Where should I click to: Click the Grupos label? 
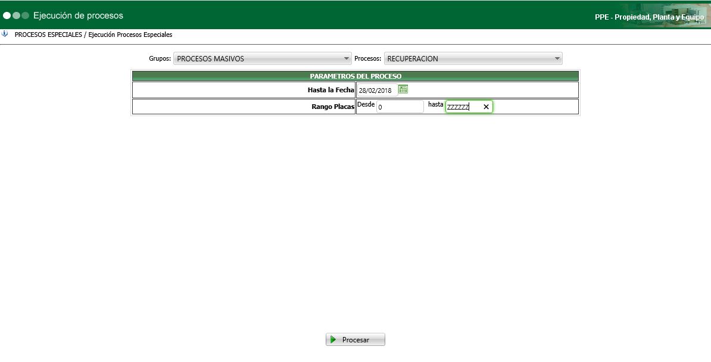point(160,58)
